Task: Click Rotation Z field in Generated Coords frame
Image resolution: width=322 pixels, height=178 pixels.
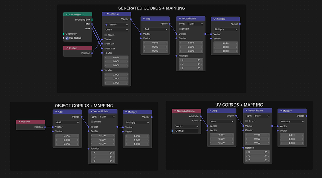Action: (191, 68)
